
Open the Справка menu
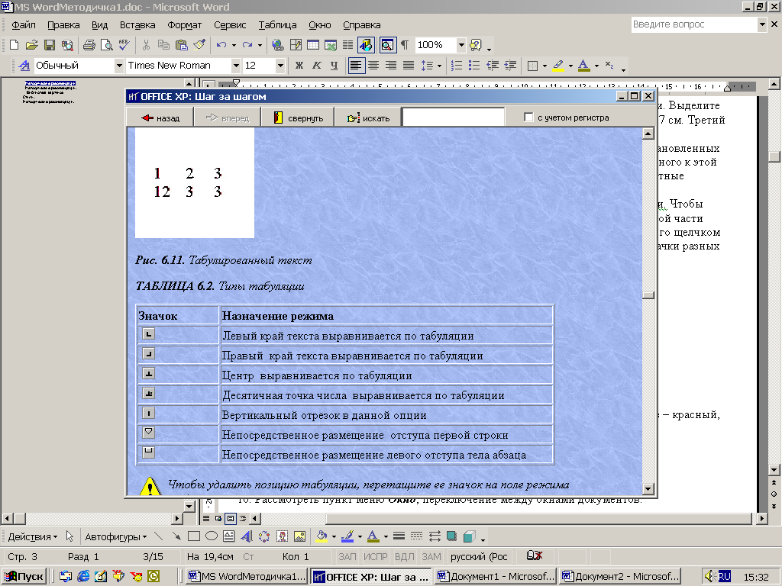tap(361, 25)
